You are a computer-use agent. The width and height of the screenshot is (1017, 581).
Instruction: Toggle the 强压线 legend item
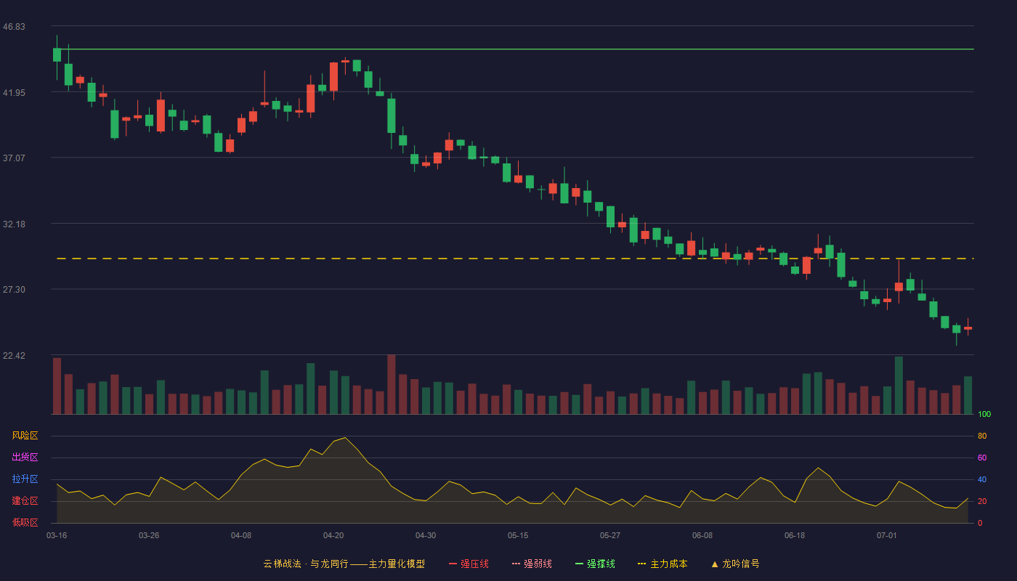point(469,564)
